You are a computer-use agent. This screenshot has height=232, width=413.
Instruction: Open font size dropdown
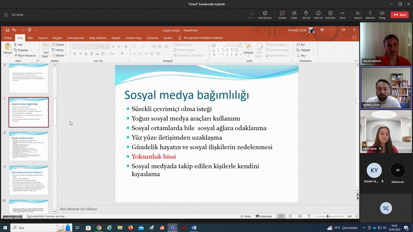coord(108,47)
